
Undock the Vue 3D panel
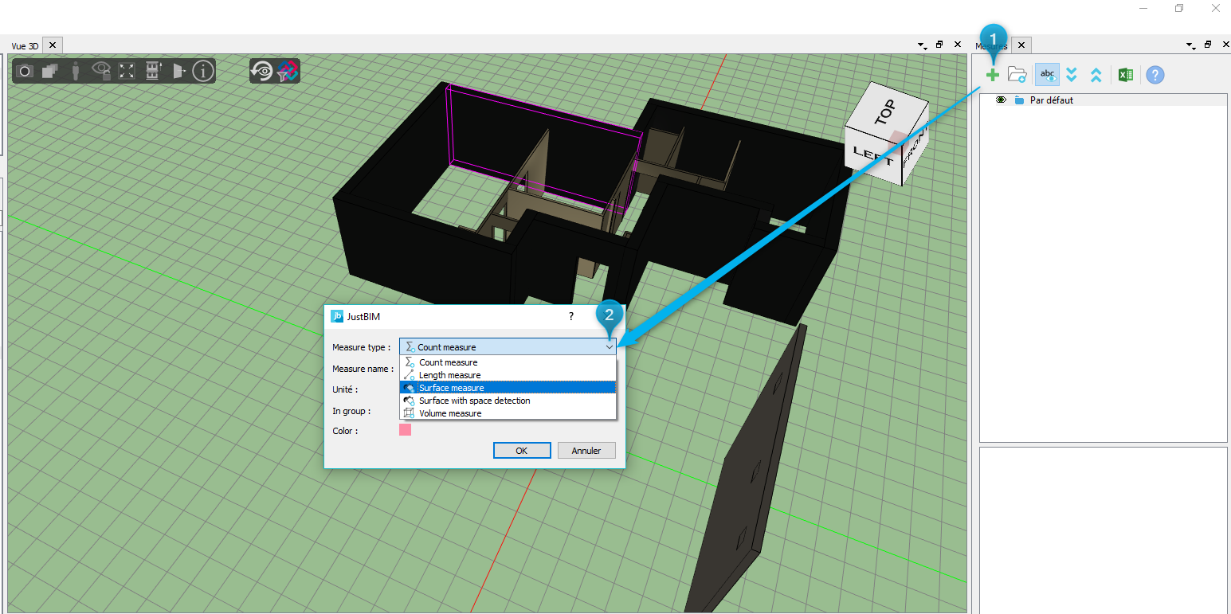(x=939, y=45)
